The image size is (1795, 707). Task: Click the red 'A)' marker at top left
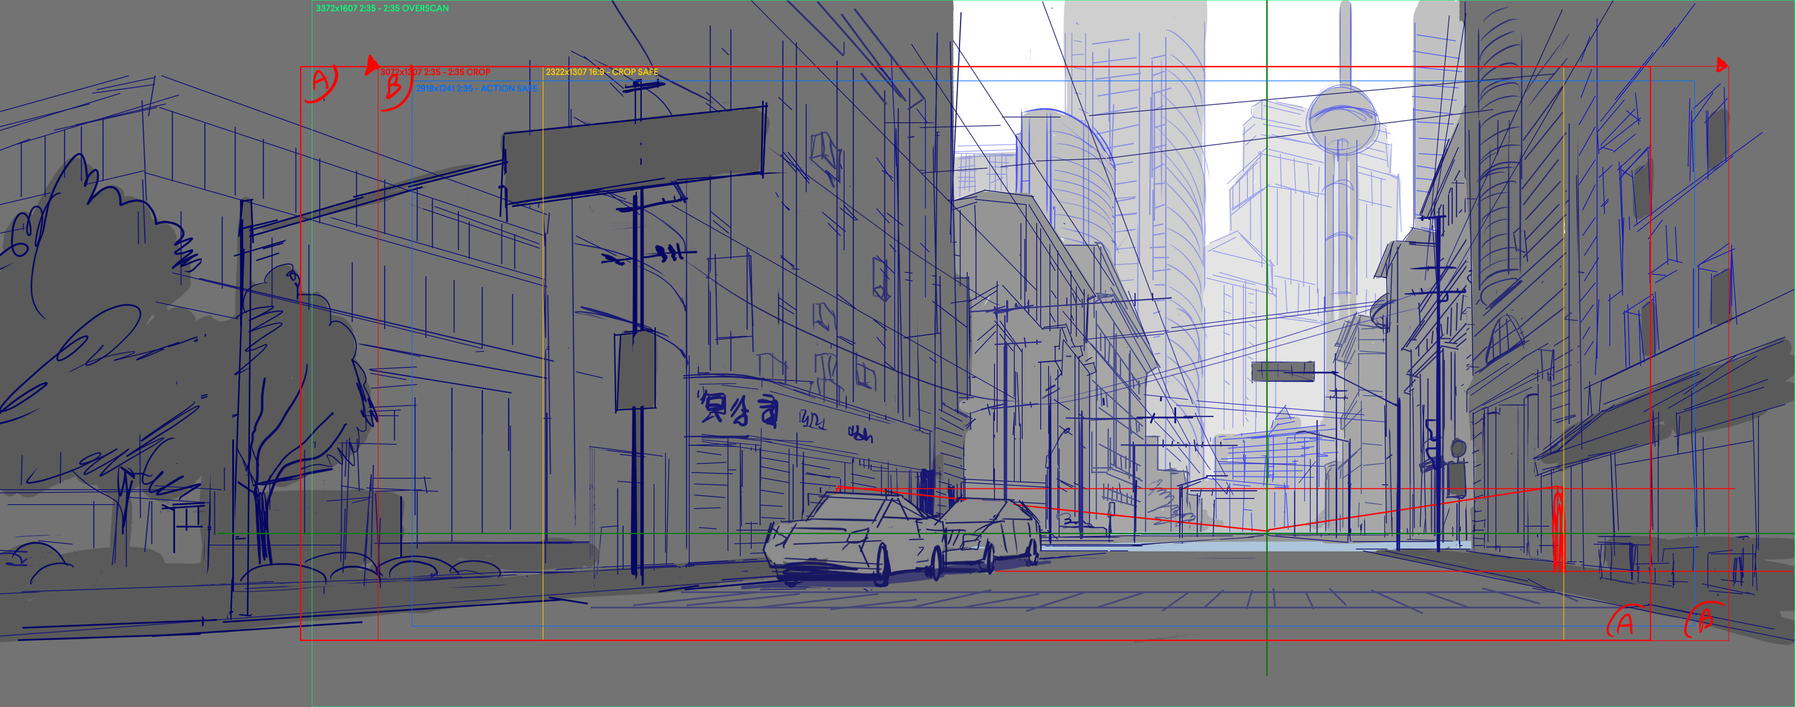[x=321, y=82]
